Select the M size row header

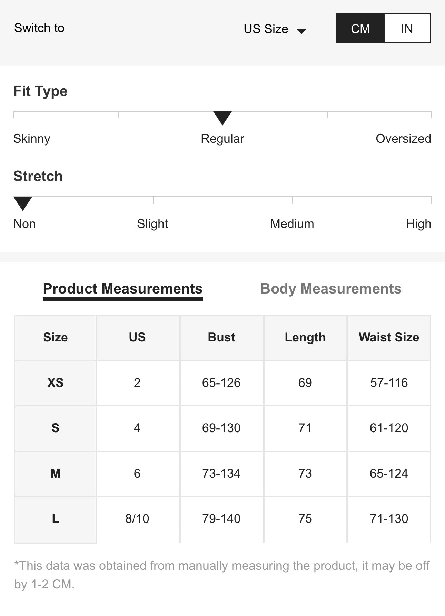tap(56, 474)
